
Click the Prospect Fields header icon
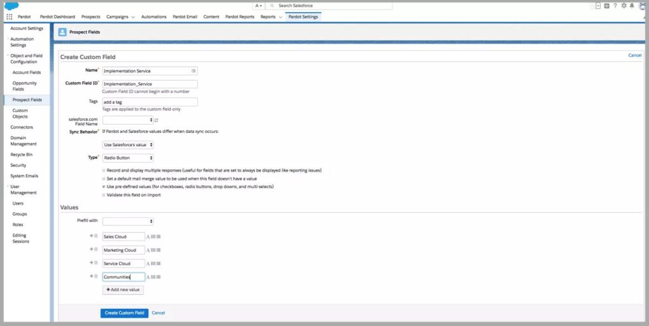[63, 32]
